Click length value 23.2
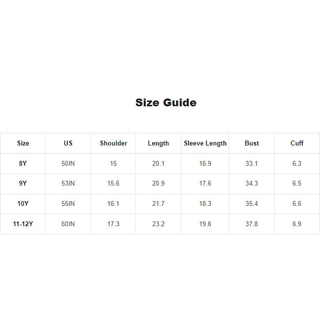The image size is (320, 320). pyautogui.click(x=158, y=224)
